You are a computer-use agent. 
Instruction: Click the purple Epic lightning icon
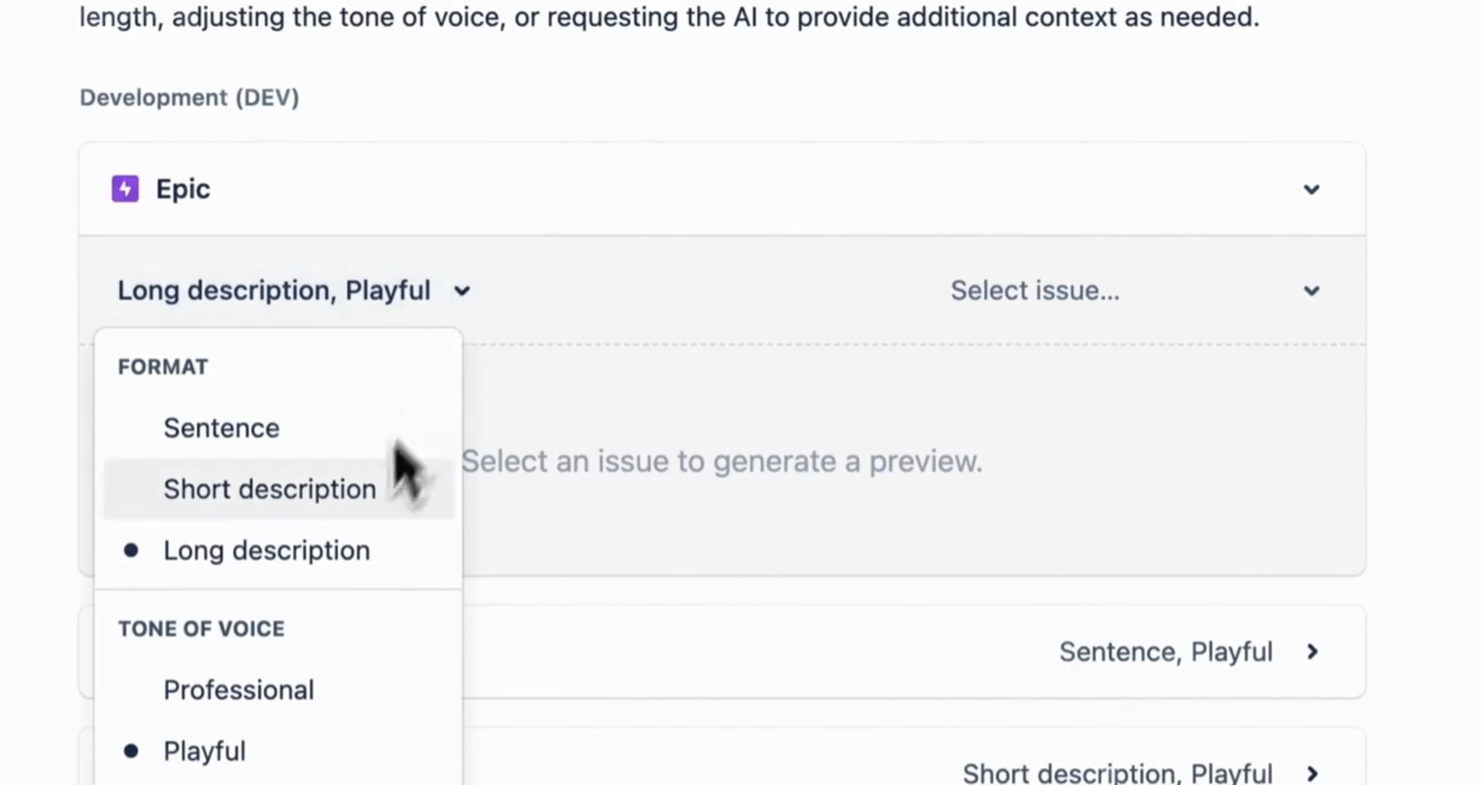125,189
